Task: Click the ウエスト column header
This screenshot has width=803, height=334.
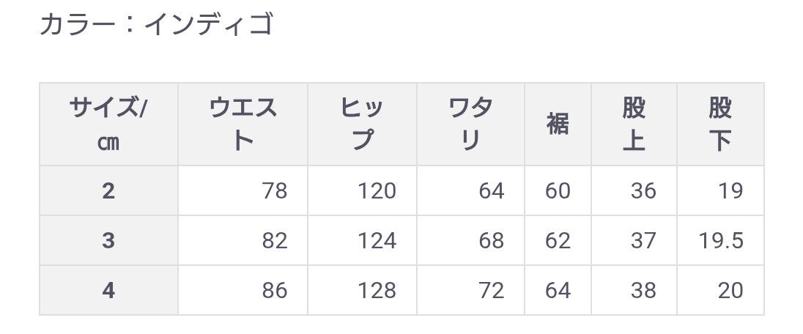Action: click(243, 124)
